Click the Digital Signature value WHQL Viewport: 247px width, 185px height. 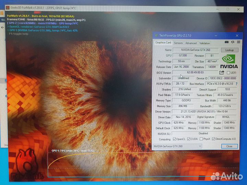[x=226, y=117]
